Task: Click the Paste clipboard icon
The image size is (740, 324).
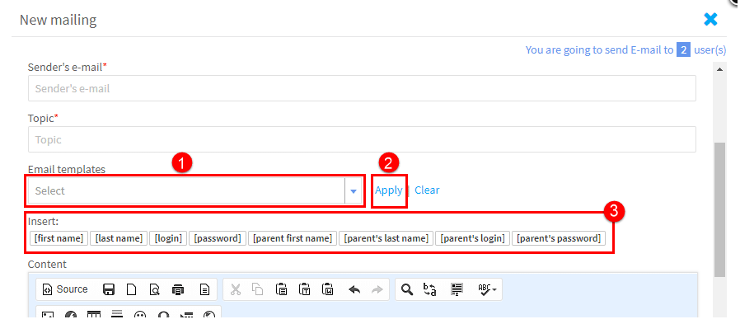Action: pyautogui.click(x=281, y=289)
